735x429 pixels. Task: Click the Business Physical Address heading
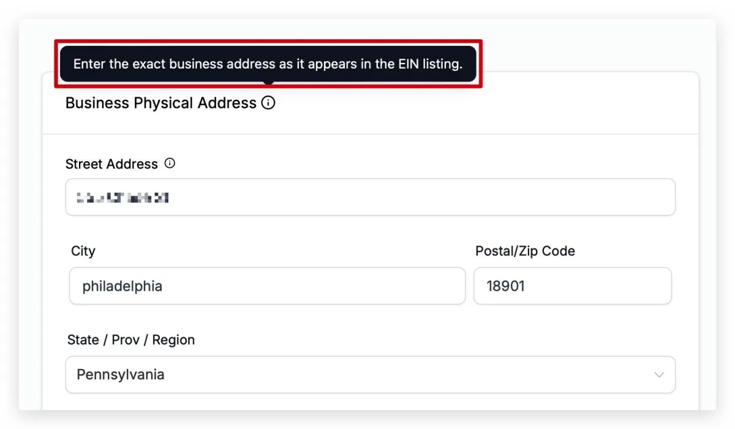(161, 103)
